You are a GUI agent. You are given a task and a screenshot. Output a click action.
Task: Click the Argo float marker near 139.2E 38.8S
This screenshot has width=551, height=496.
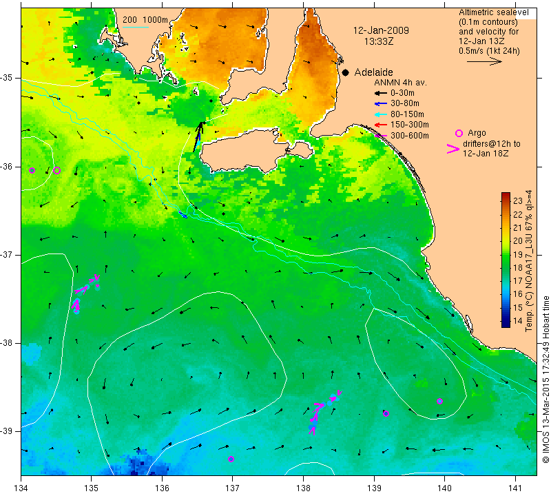(386, 414)
